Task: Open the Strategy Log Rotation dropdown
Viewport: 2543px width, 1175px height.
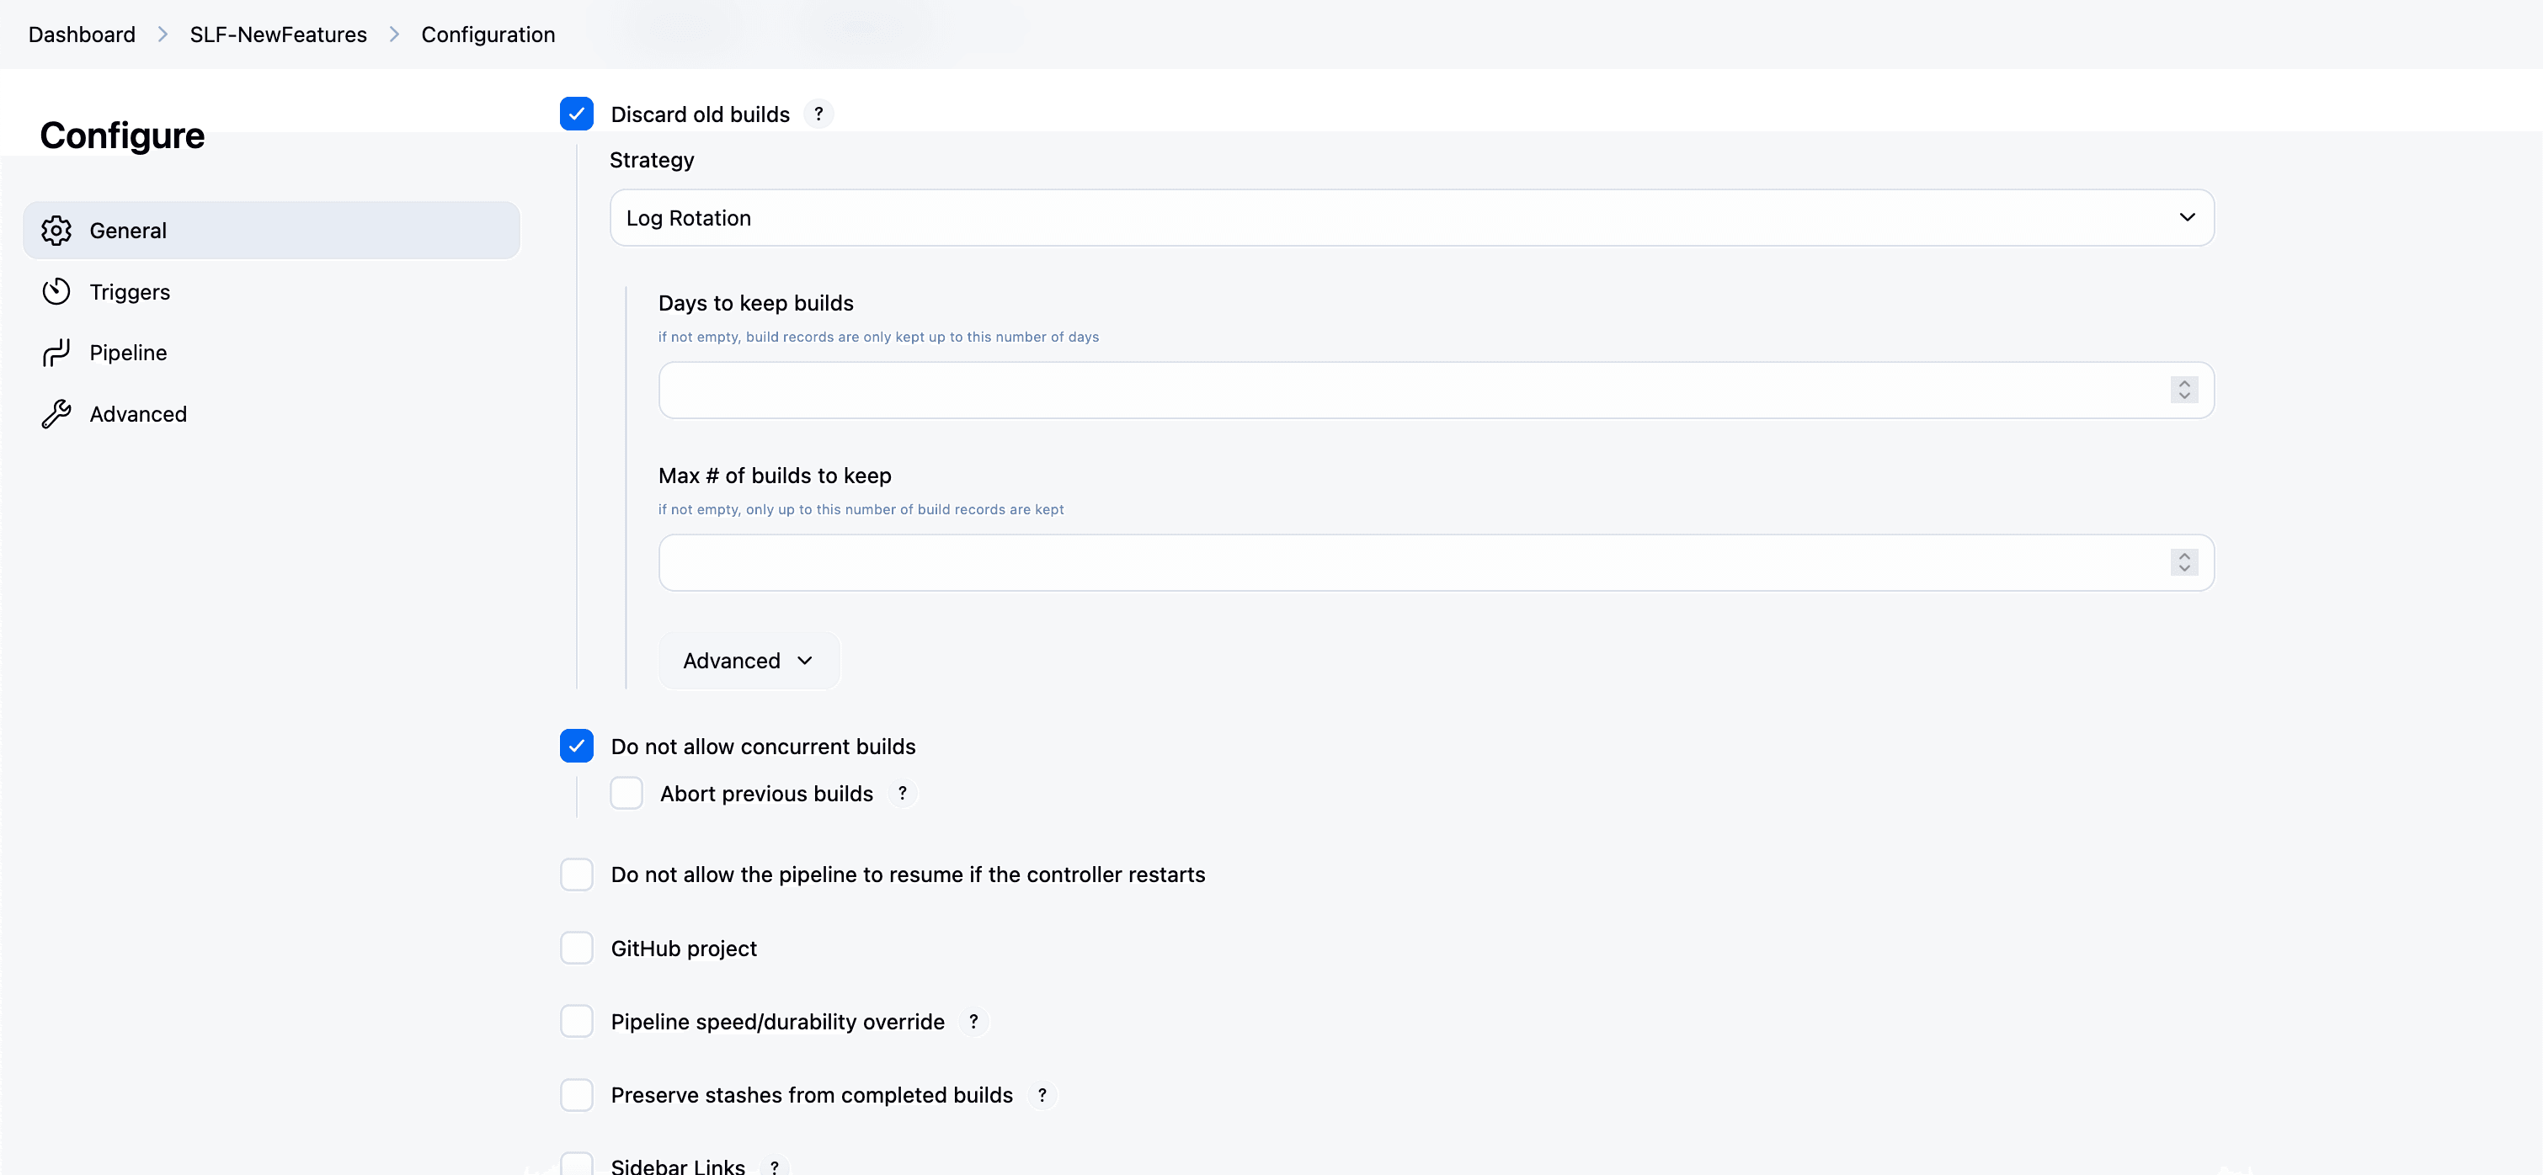Action: (1411, 218)
